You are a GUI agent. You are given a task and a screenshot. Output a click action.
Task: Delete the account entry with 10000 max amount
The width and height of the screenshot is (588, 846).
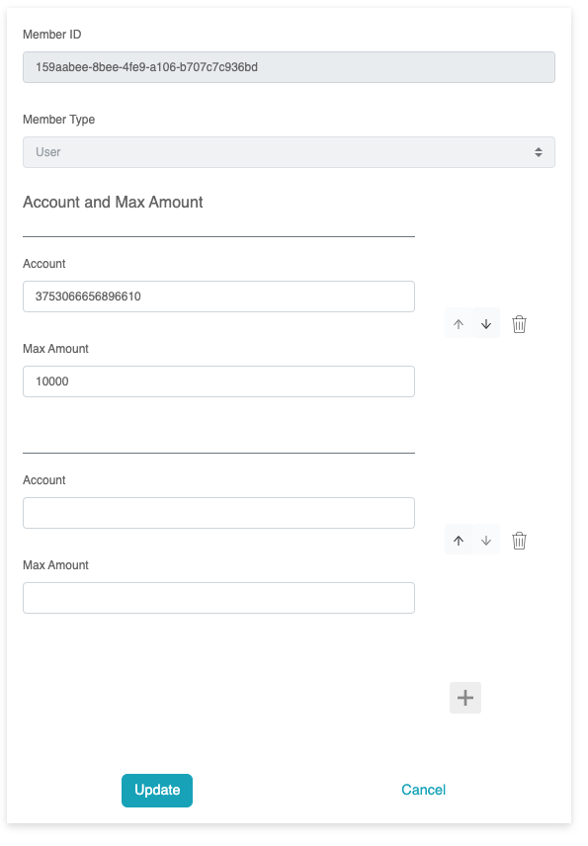click(x=519, y=324)
